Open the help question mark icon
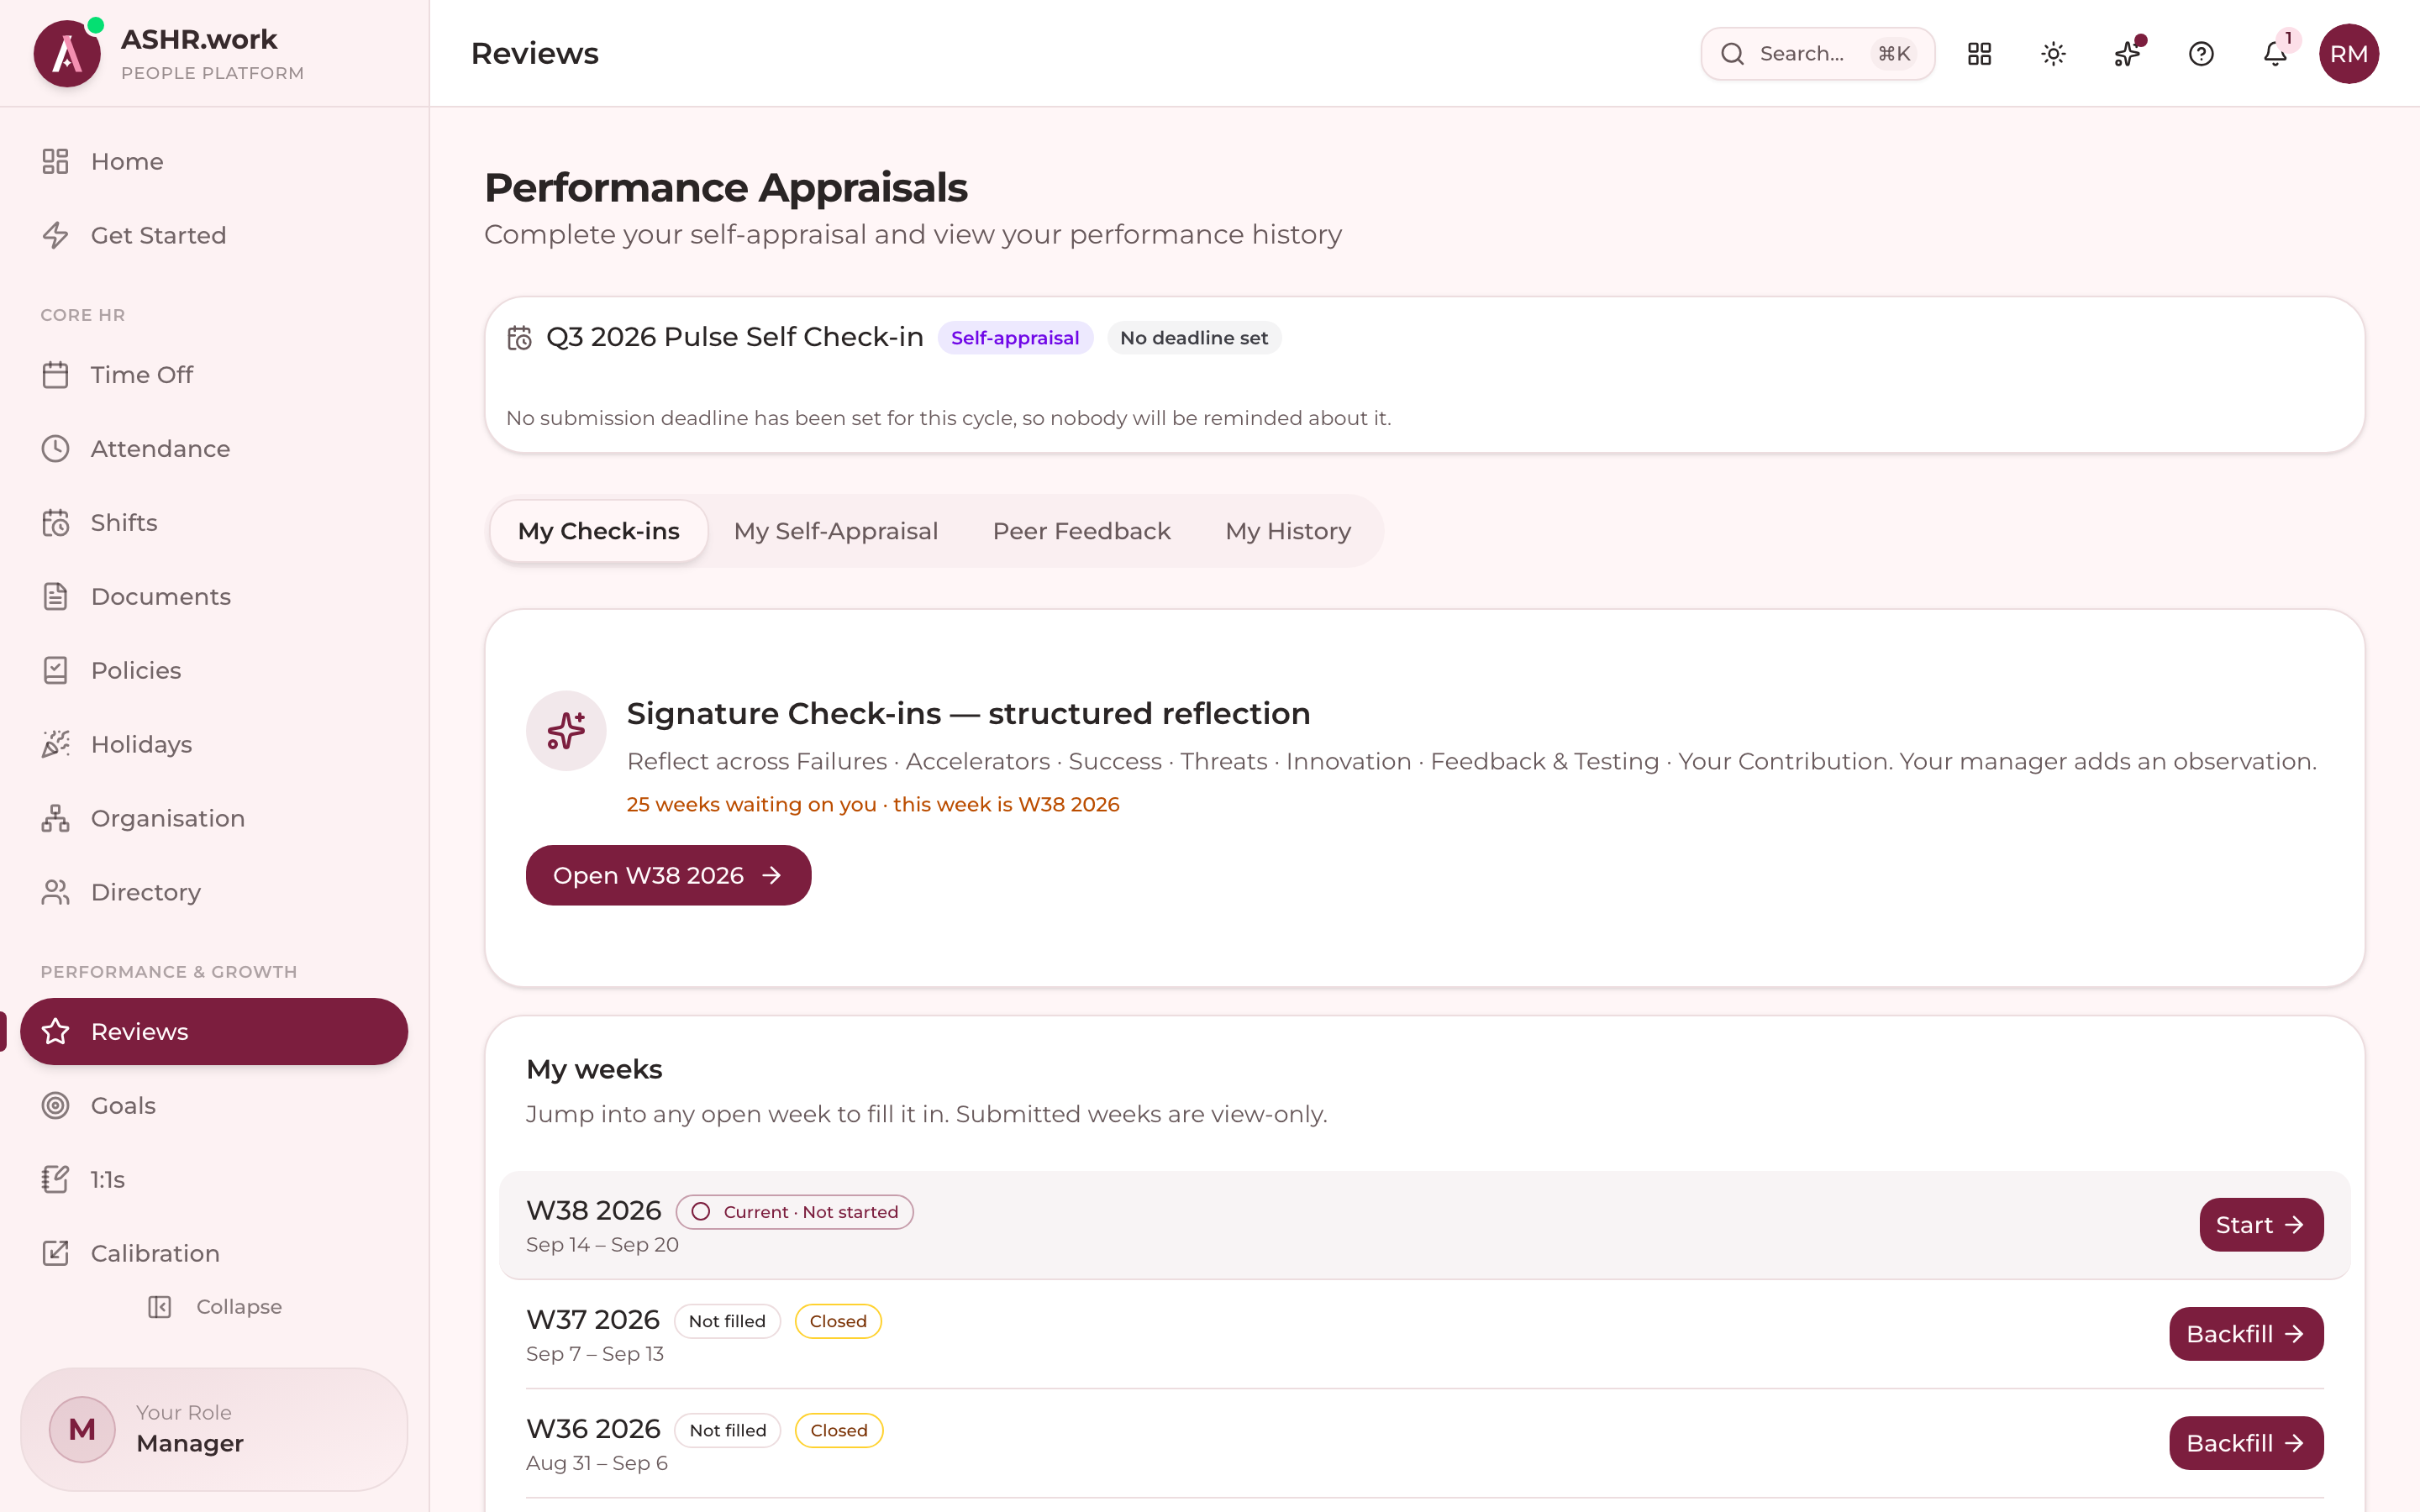 pyautogui.click(x=2201, y=54)
